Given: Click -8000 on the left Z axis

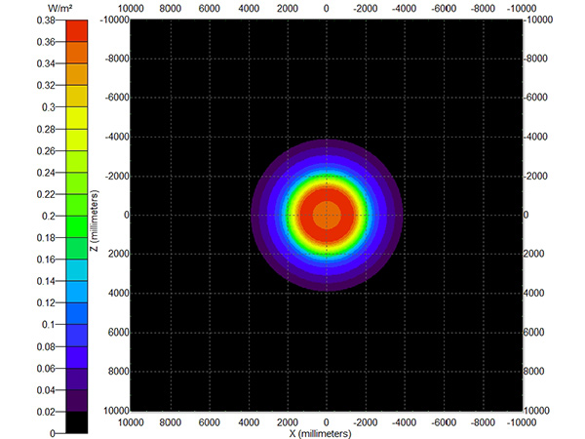Looking at the screenshot, I should pyautogui.click(x=117, y=59).
